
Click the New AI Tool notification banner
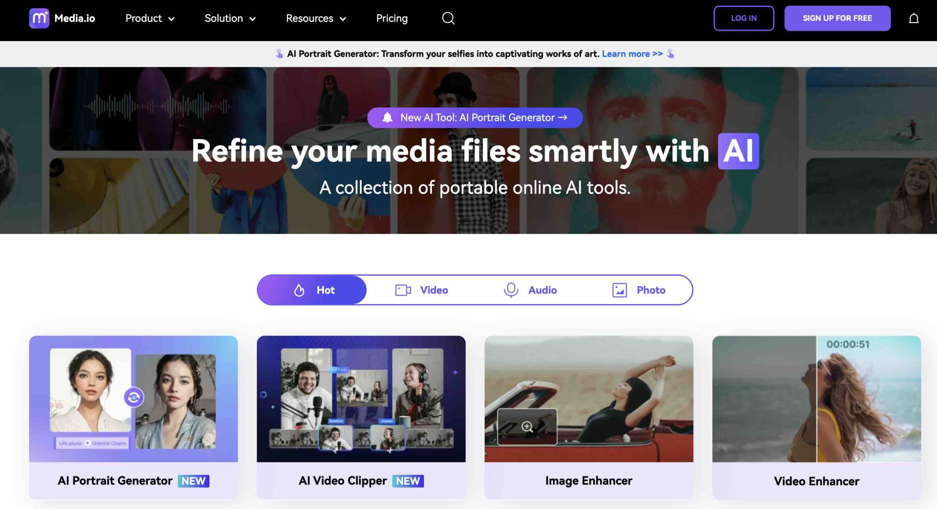click(474, 118)
